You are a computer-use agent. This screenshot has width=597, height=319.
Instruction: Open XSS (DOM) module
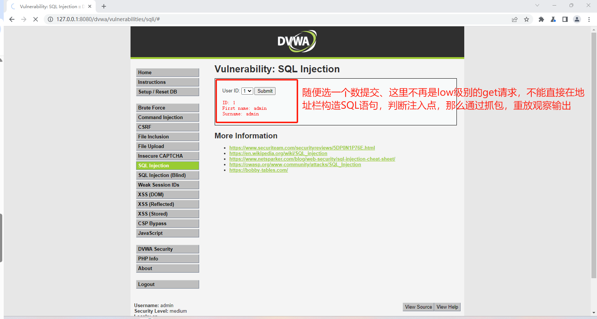coord(168,194)
